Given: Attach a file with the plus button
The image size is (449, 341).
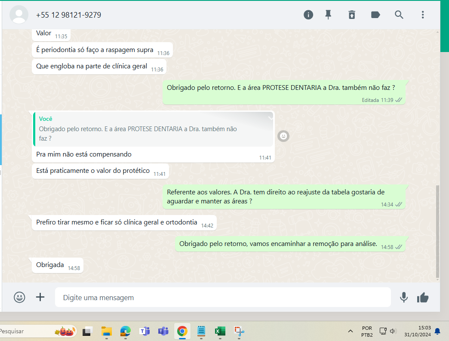Looking at the screenshot, I should click(40, 297).
